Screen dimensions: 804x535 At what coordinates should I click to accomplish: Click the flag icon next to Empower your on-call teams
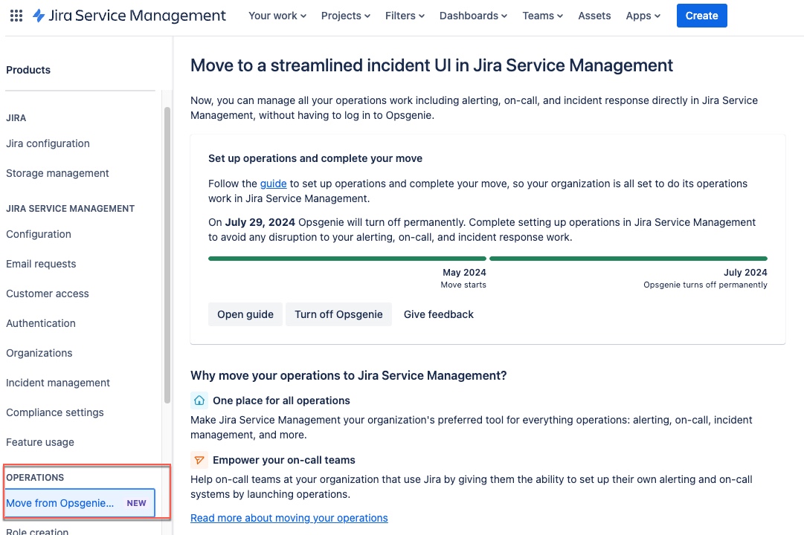199,459
